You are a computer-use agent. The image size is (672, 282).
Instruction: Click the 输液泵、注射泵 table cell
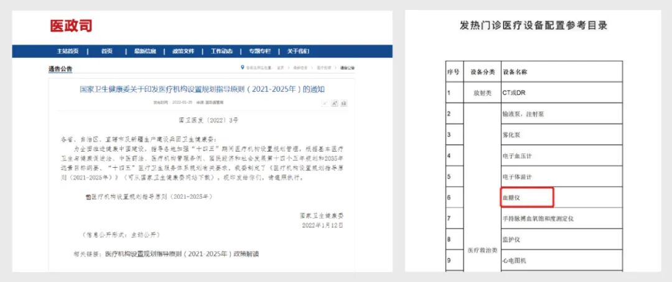point(561,114)
